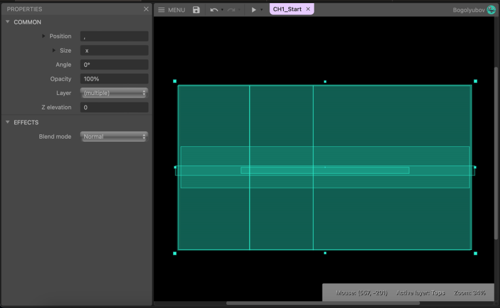Click the top-right selection handle
This screenshot has width=500, height=308.
point(476,81)
